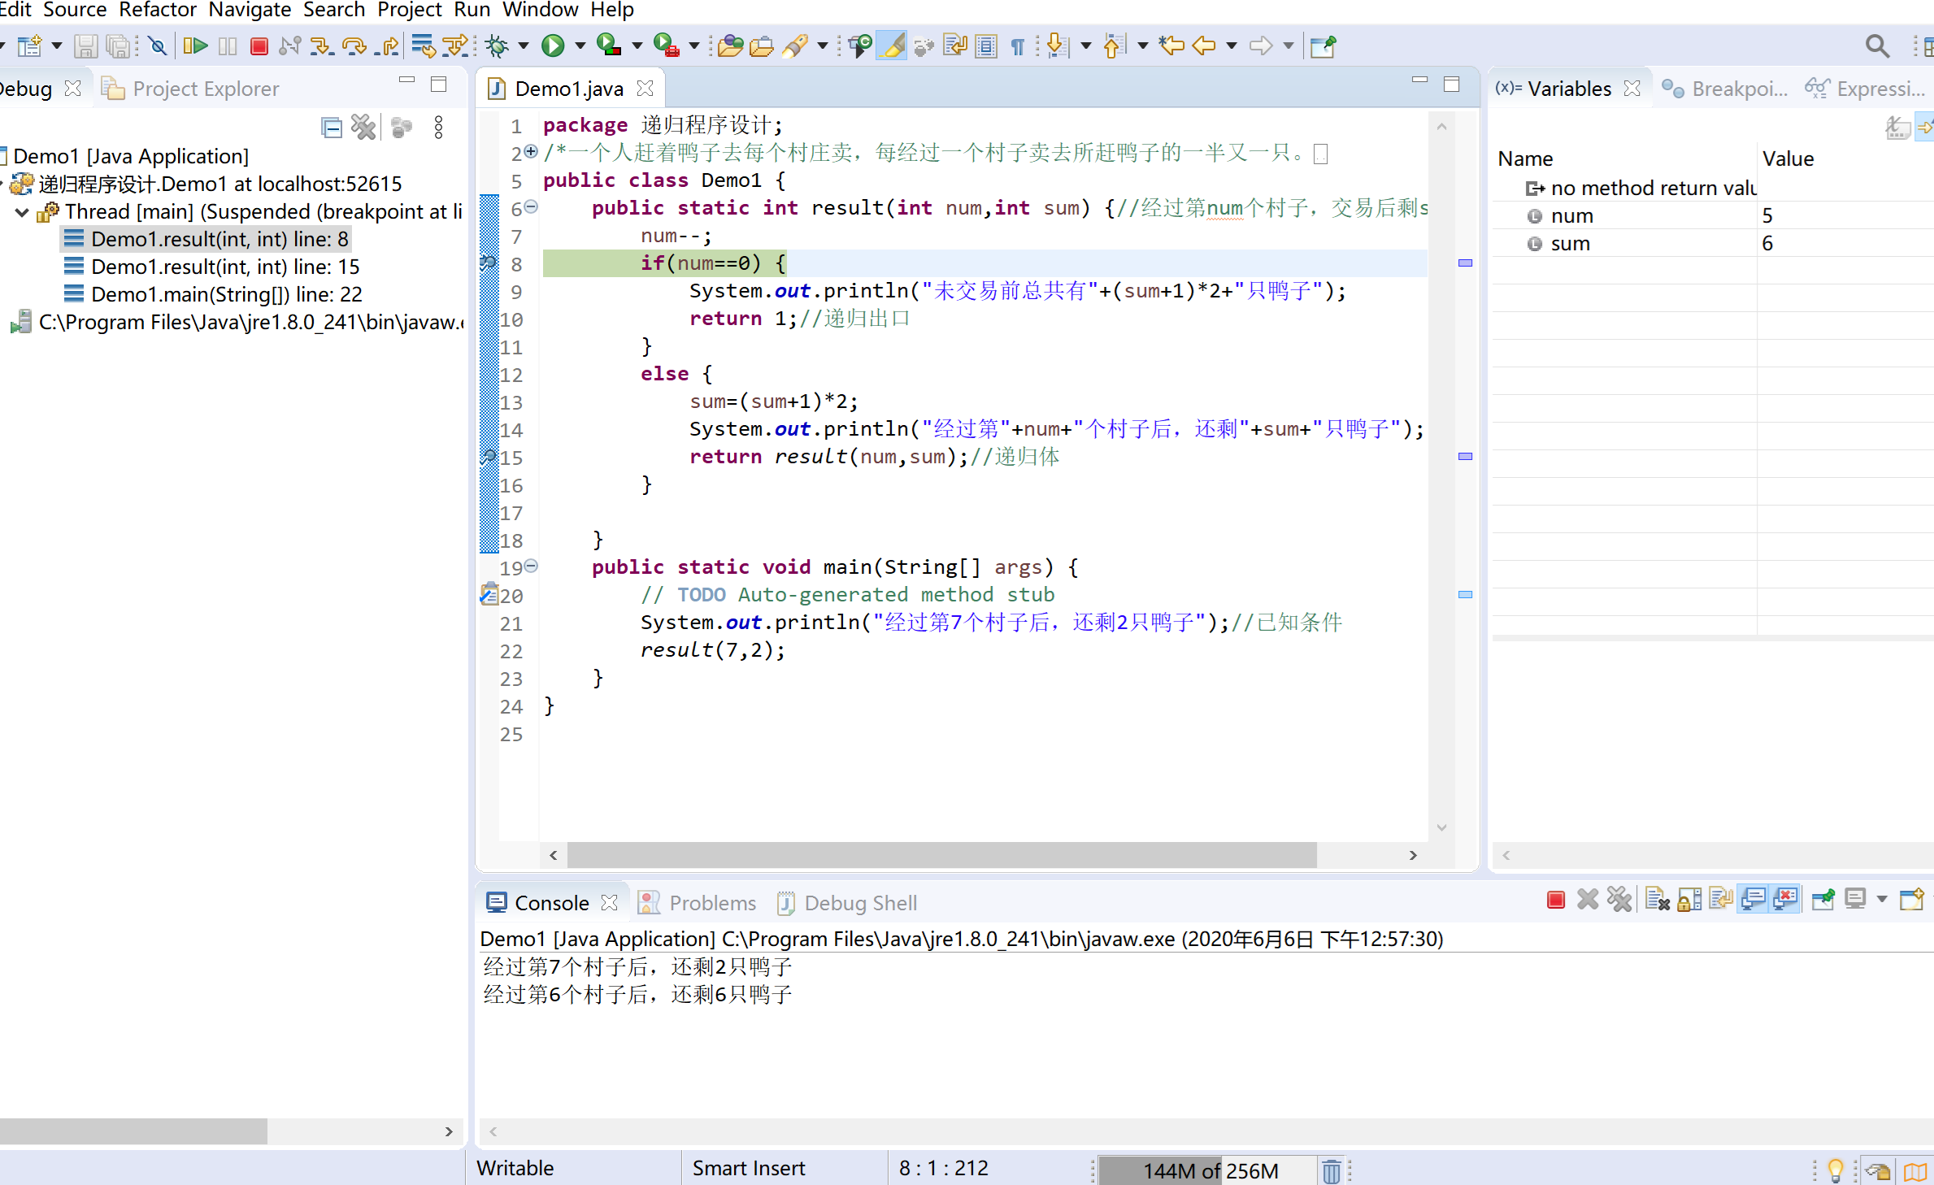Click the Step Into toolbar icon
Screen dimensions: 1934x1185
[322, 46]
